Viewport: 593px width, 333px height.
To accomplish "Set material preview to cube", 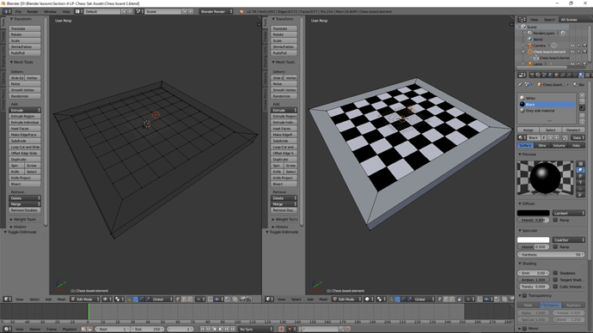I will [580, 176].
